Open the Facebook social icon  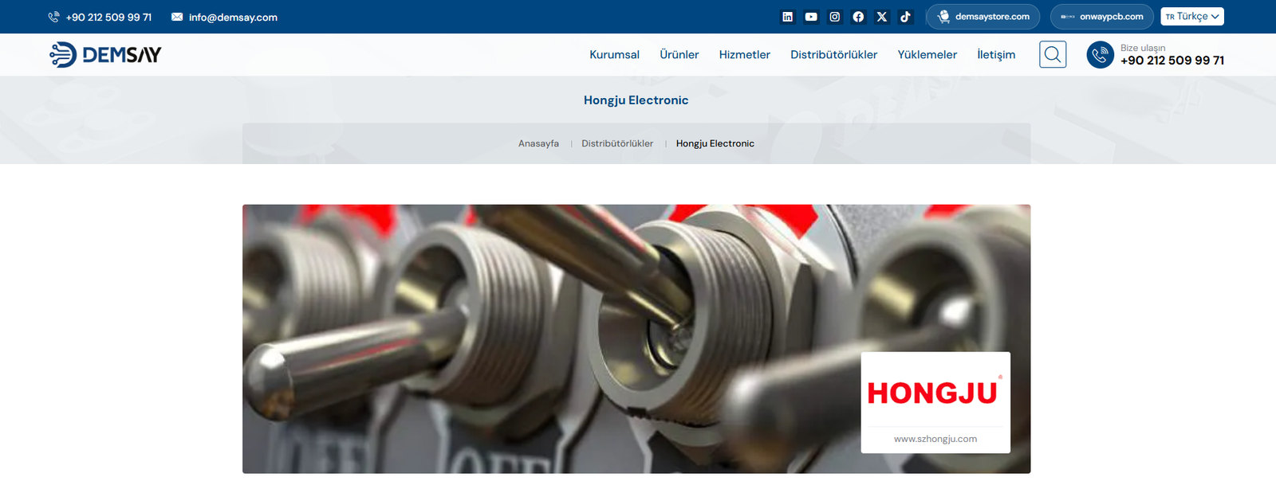coord(858,17)
